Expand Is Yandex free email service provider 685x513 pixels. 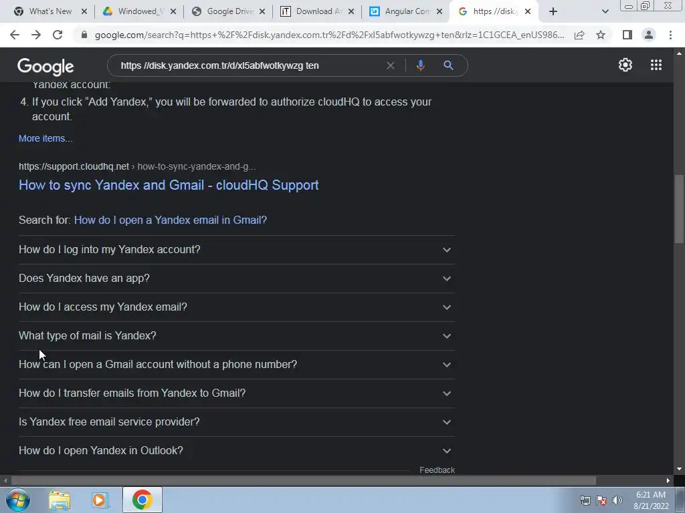[236, 422]
